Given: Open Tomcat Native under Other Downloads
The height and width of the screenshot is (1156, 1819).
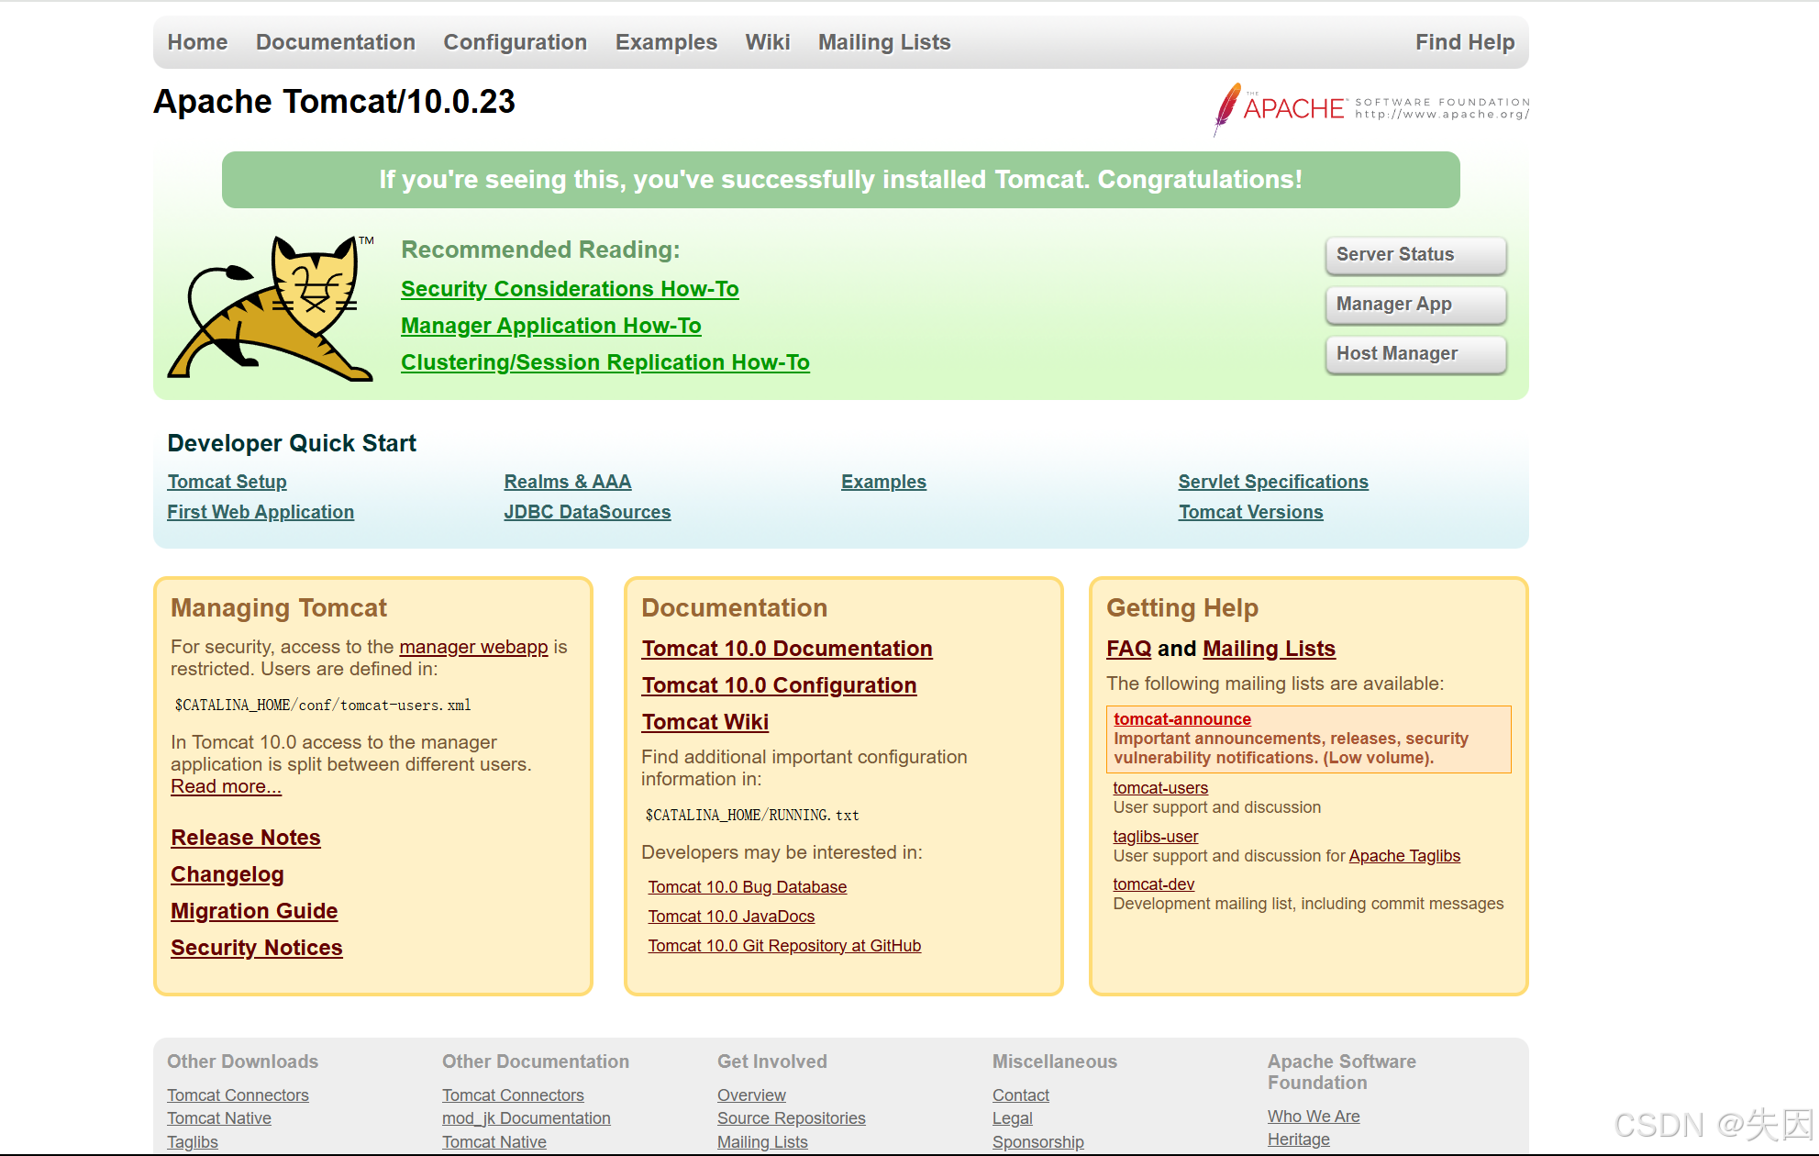Looking at the screenshot, I should tap(219, 1118).
